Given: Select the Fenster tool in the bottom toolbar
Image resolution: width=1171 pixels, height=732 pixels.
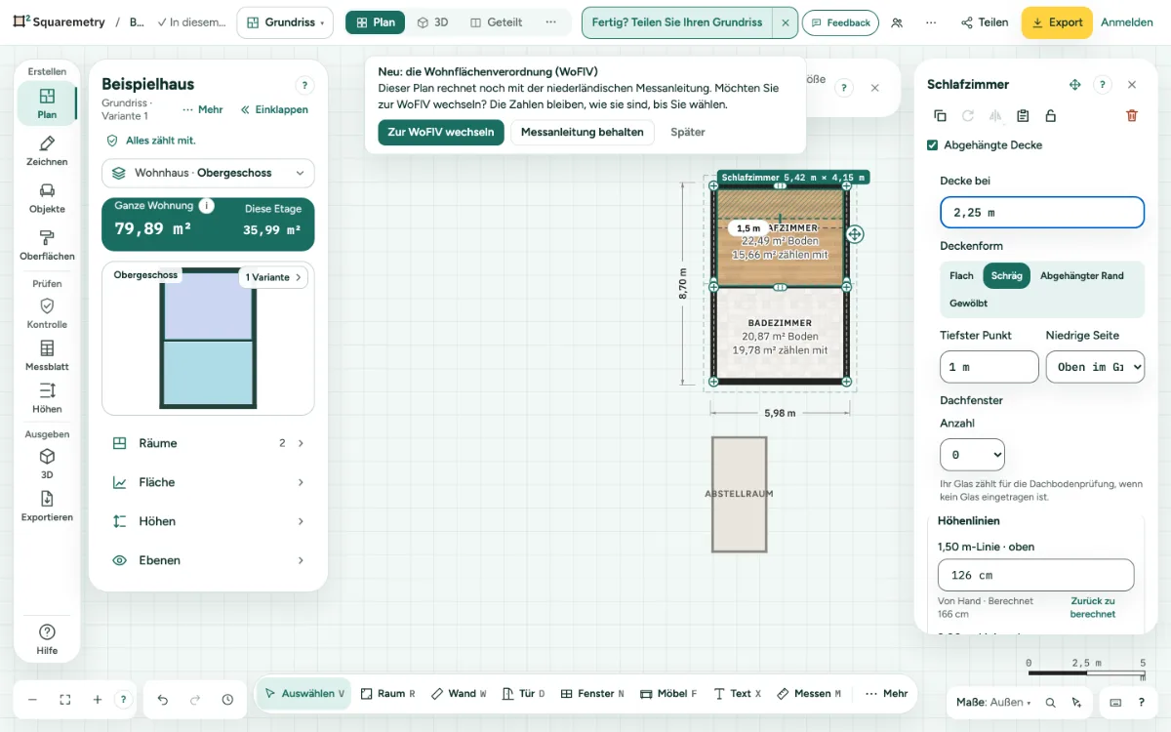Looking at the screenshot, I should (592, 694).
